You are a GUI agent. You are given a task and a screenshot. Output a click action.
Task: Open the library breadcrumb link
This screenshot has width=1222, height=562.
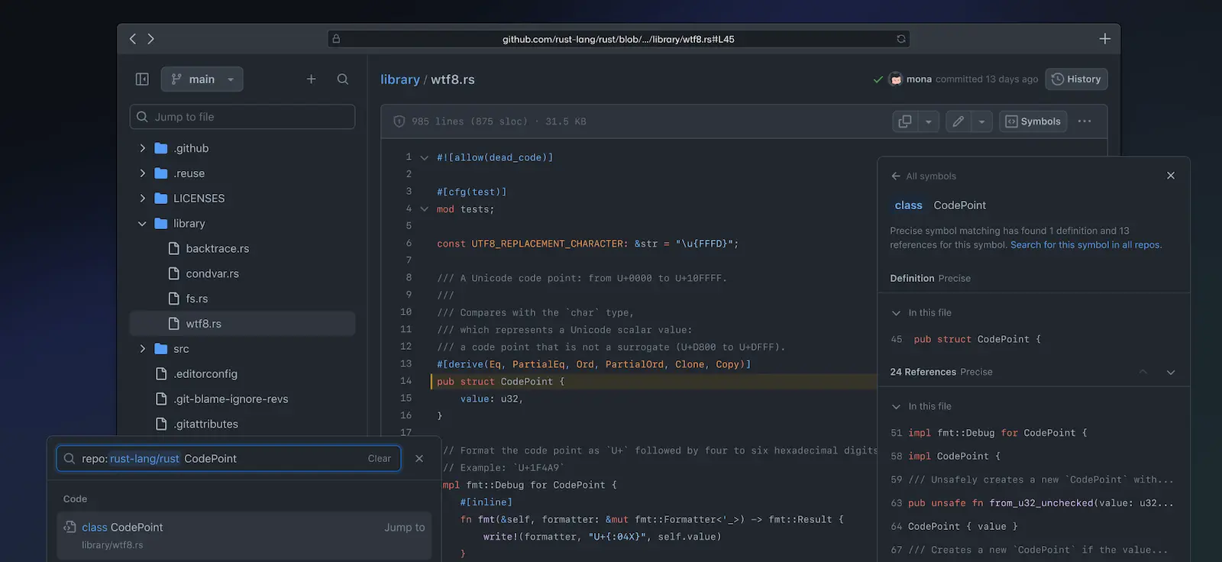[400, 79]
